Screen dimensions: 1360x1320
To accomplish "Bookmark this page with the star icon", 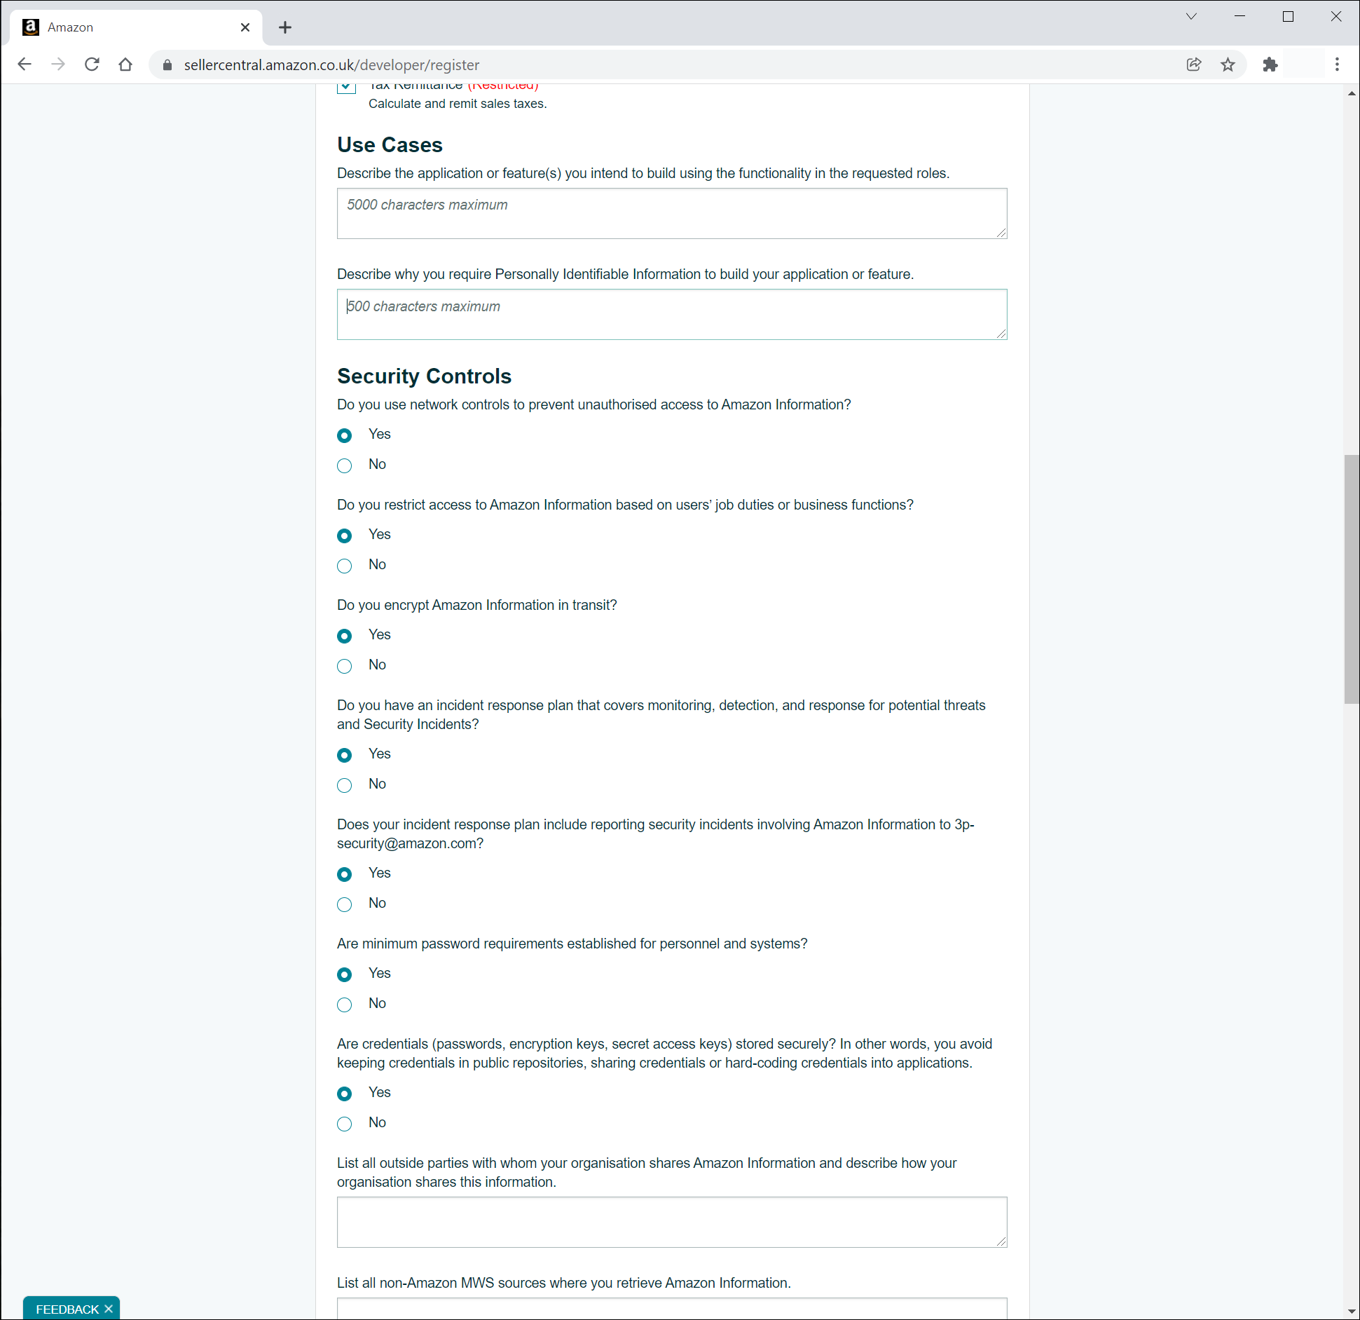I will [1228, 64].
